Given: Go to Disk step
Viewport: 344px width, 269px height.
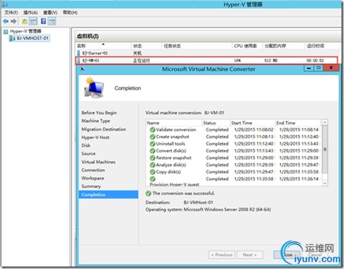Looking at the screenshot, I should 86,146.
